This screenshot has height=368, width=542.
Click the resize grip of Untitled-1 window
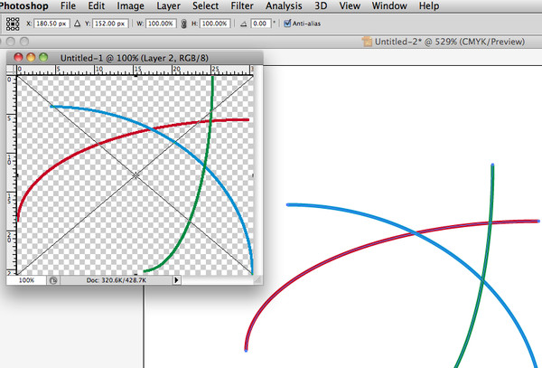tap(257, 280)
